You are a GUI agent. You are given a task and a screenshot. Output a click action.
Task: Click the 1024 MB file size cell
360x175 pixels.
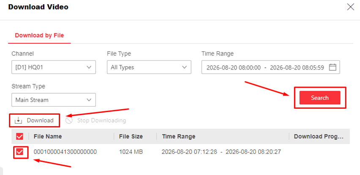(131, 152)
